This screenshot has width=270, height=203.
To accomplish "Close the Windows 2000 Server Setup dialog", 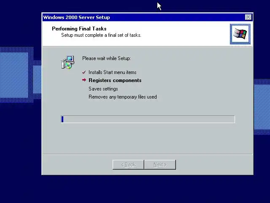I will (x=248, y=17).
